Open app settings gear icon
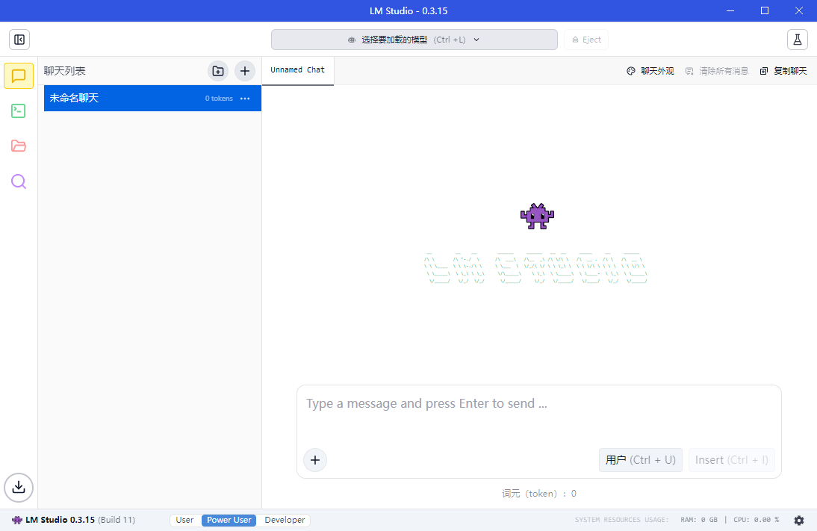 (x=799, y=520)
